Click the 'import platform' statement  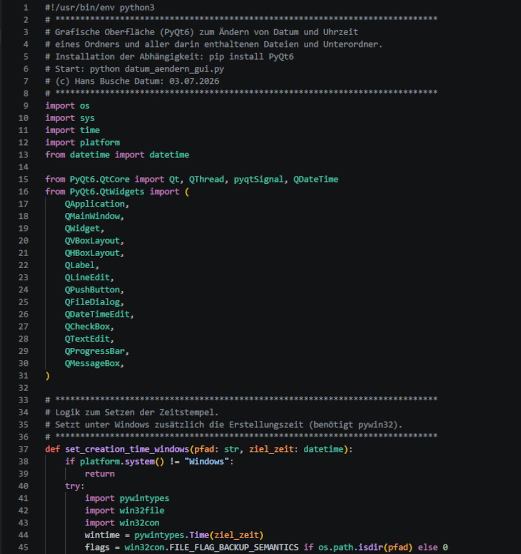click(82, 143)
